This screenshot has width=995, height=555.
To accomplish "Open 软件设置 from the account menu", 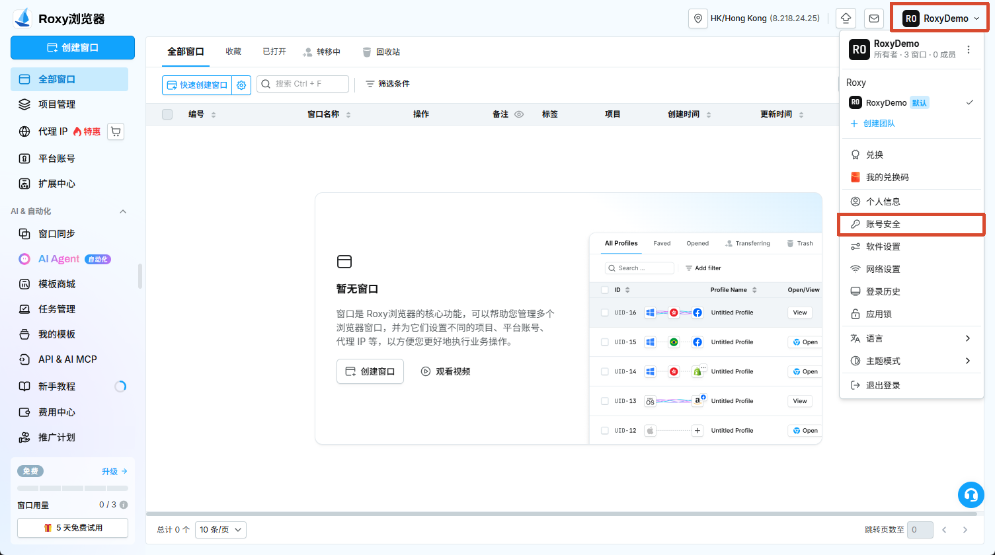I will [911, 246].
